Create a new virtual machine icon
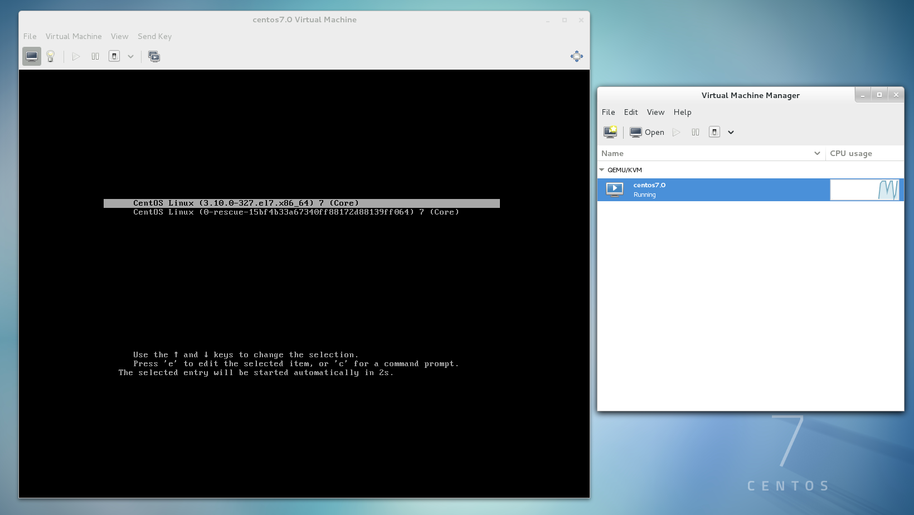 [x=610, y=132]
